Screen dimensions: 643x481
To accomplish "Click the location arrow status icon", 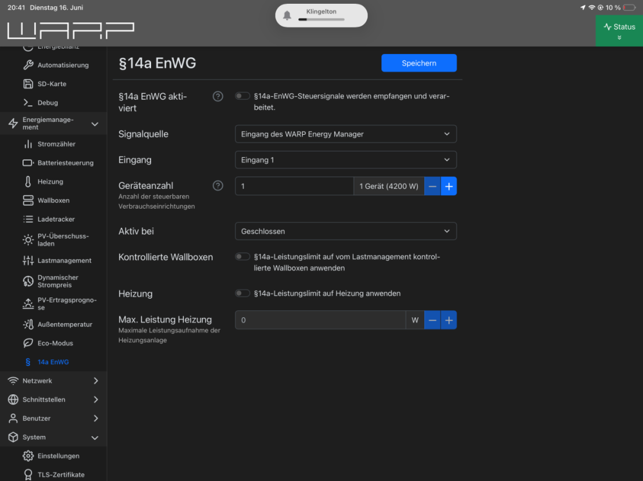I will click(x=583, y=7).
